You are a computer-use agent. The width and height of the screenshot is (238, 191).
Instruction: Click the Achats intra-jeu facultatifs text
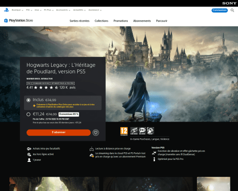(x=46, y=149)
